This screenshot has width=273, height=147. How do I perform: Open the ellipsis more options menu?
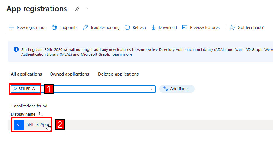pos(87,9)
